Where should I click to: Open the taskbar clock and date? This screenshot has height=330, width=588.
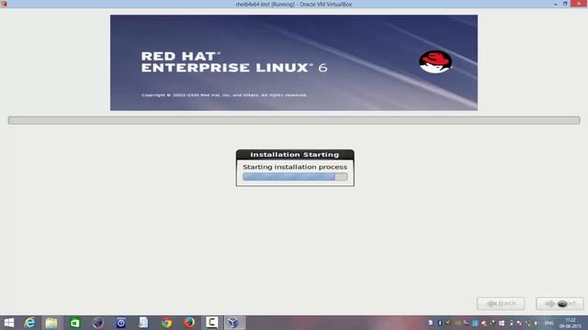click(x=570, y=323)
